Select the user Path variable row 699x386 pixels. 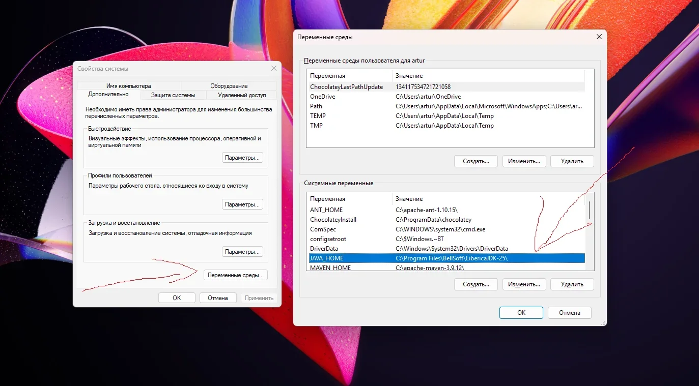coord(446,106)
